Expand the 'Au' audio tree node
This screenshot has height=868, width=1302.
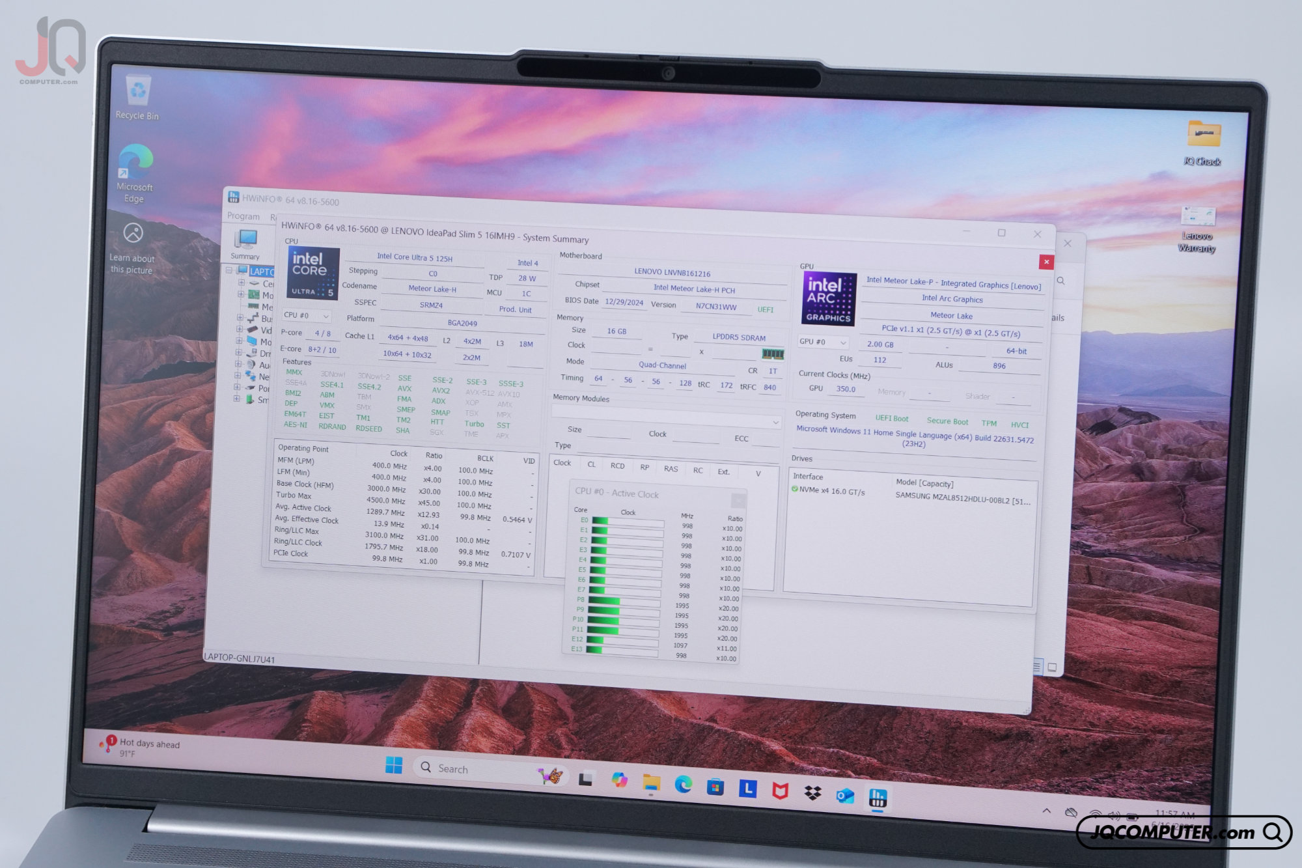[238, 364]
